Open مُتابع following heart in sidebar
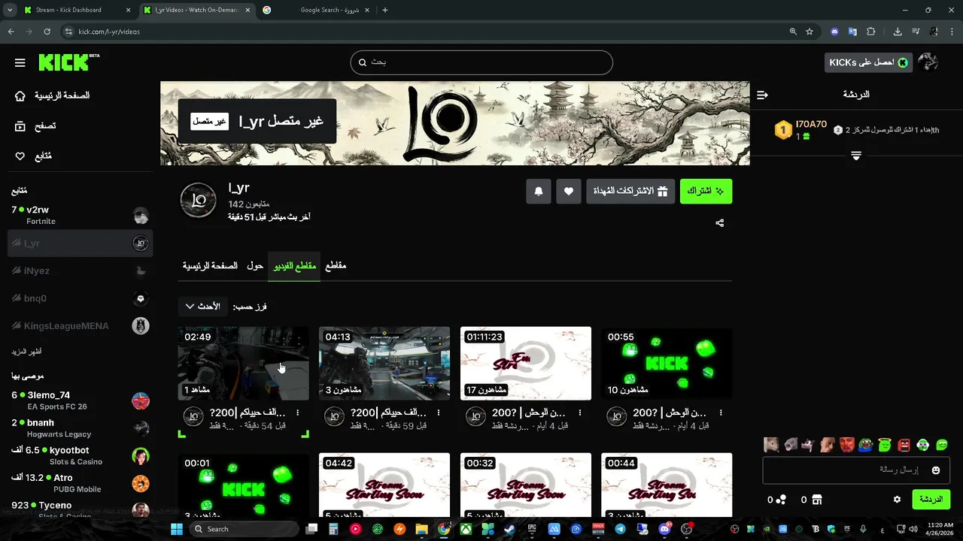 34,156
